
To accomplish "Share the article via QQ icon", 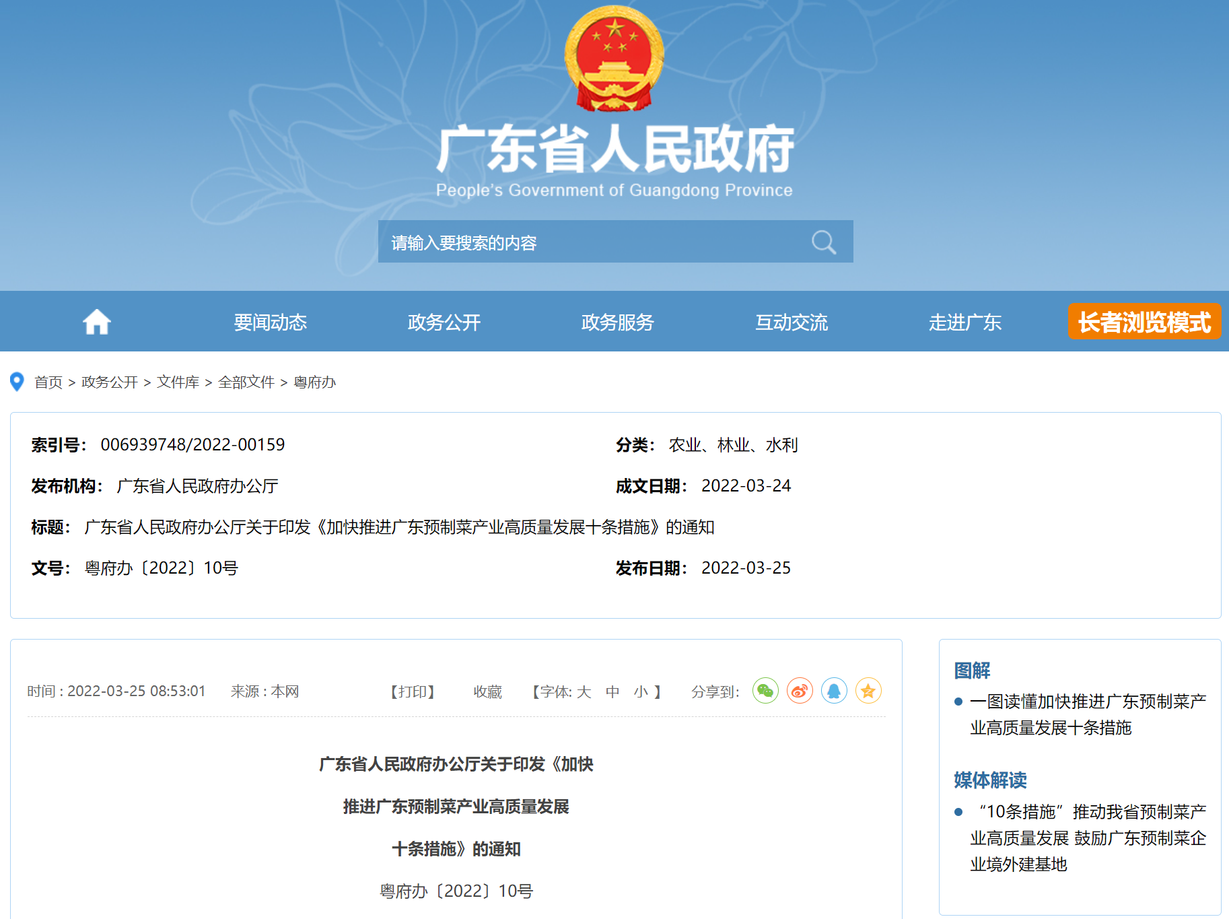I will [834, 691].
